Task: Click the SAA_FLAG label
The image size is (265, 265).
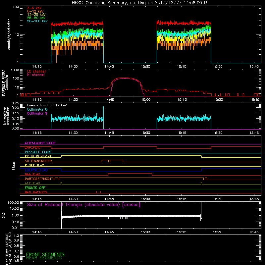Action: click(x=32, y=174)
